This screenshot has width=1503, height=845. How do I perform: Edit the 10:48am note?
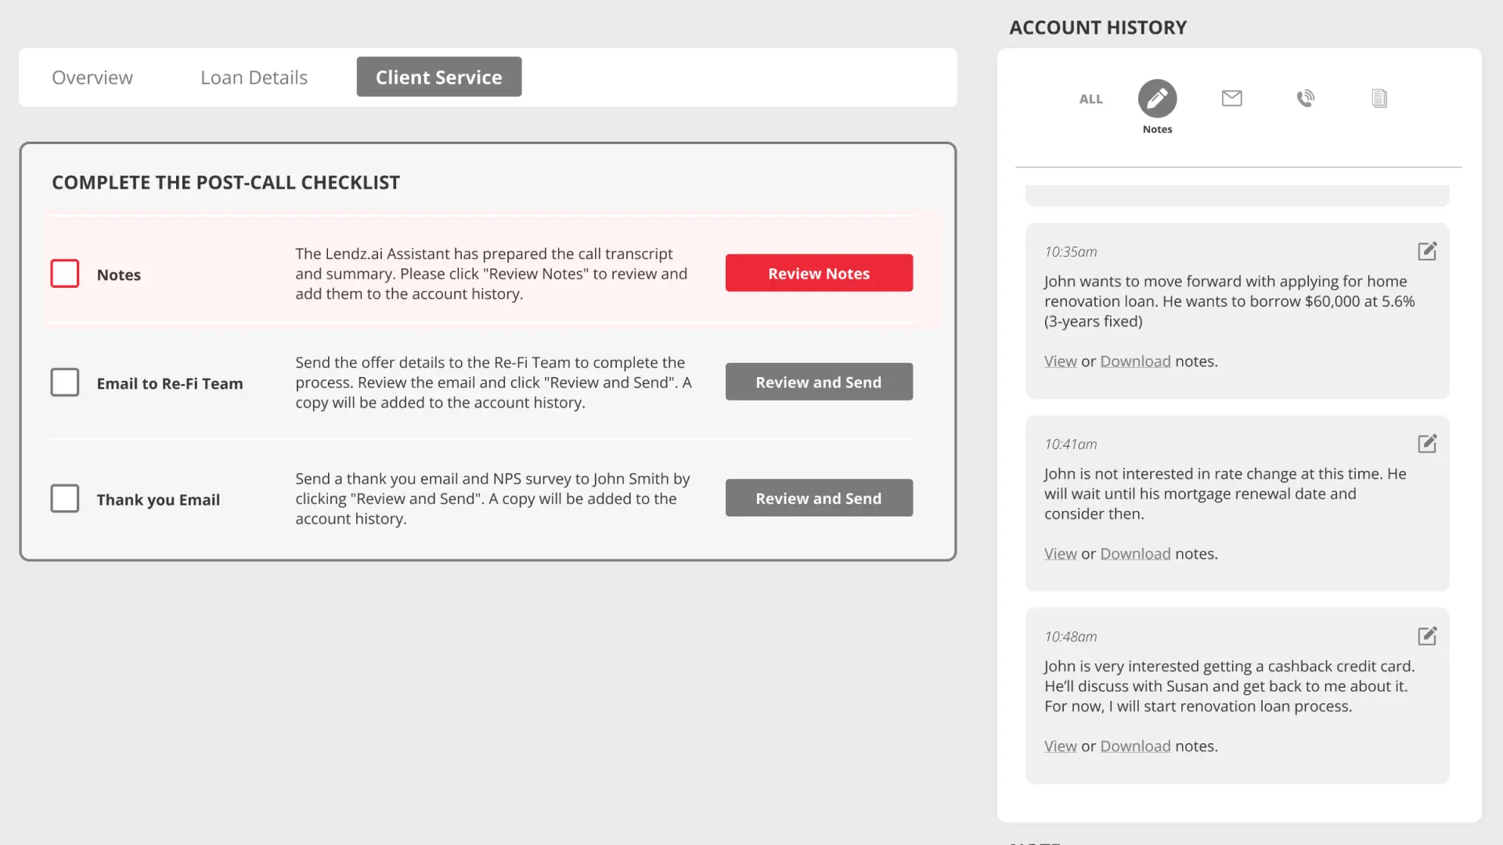pyautogui.click(x=1426, y=636)
